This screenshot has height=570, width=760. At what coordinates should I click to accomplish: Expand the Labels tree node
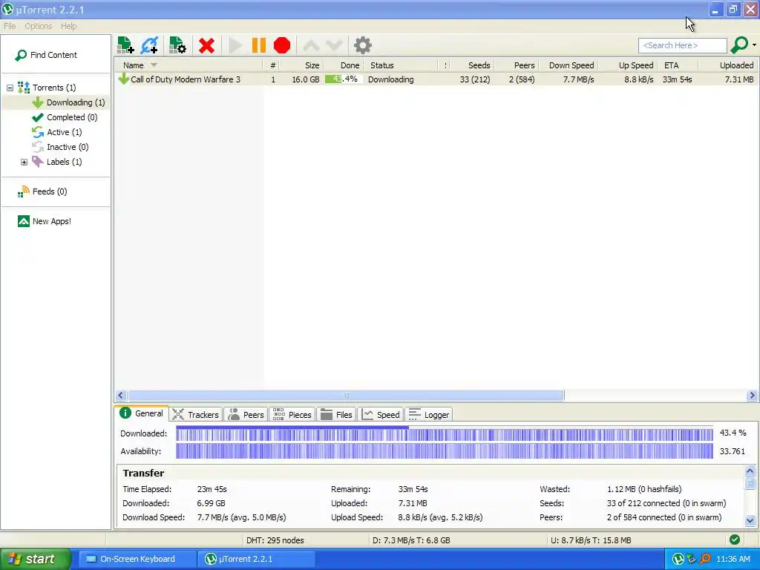point(24,162)
